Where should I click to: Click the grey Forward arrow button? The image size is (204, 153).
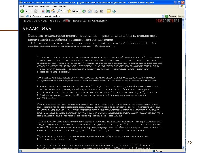[35, 11]
